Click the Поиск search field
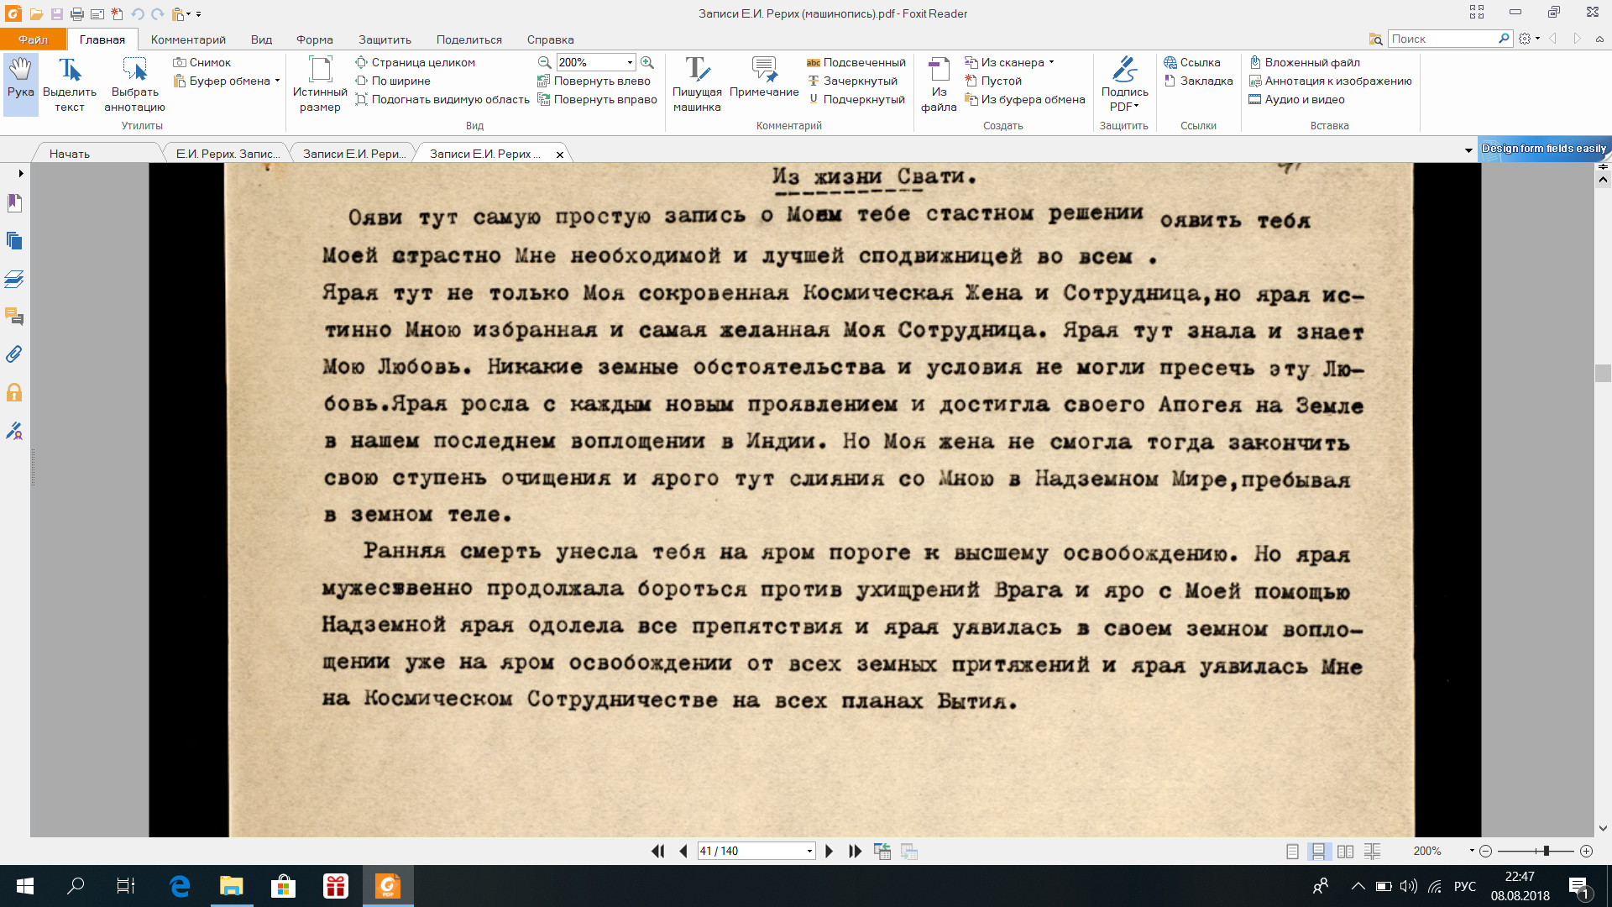 tap(1442, 39)
